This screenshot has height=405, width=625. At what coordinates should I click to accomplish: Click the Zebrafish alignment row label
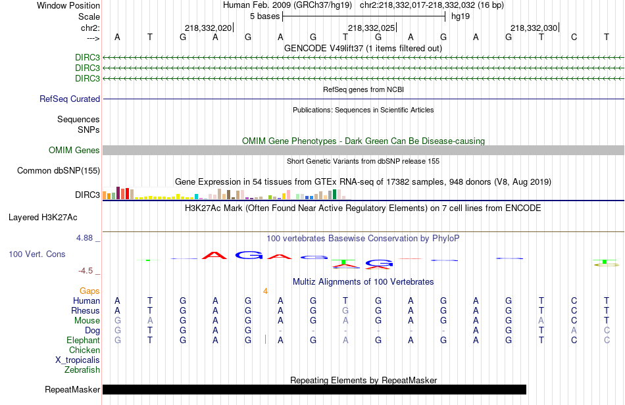click(x=82, y=370)
